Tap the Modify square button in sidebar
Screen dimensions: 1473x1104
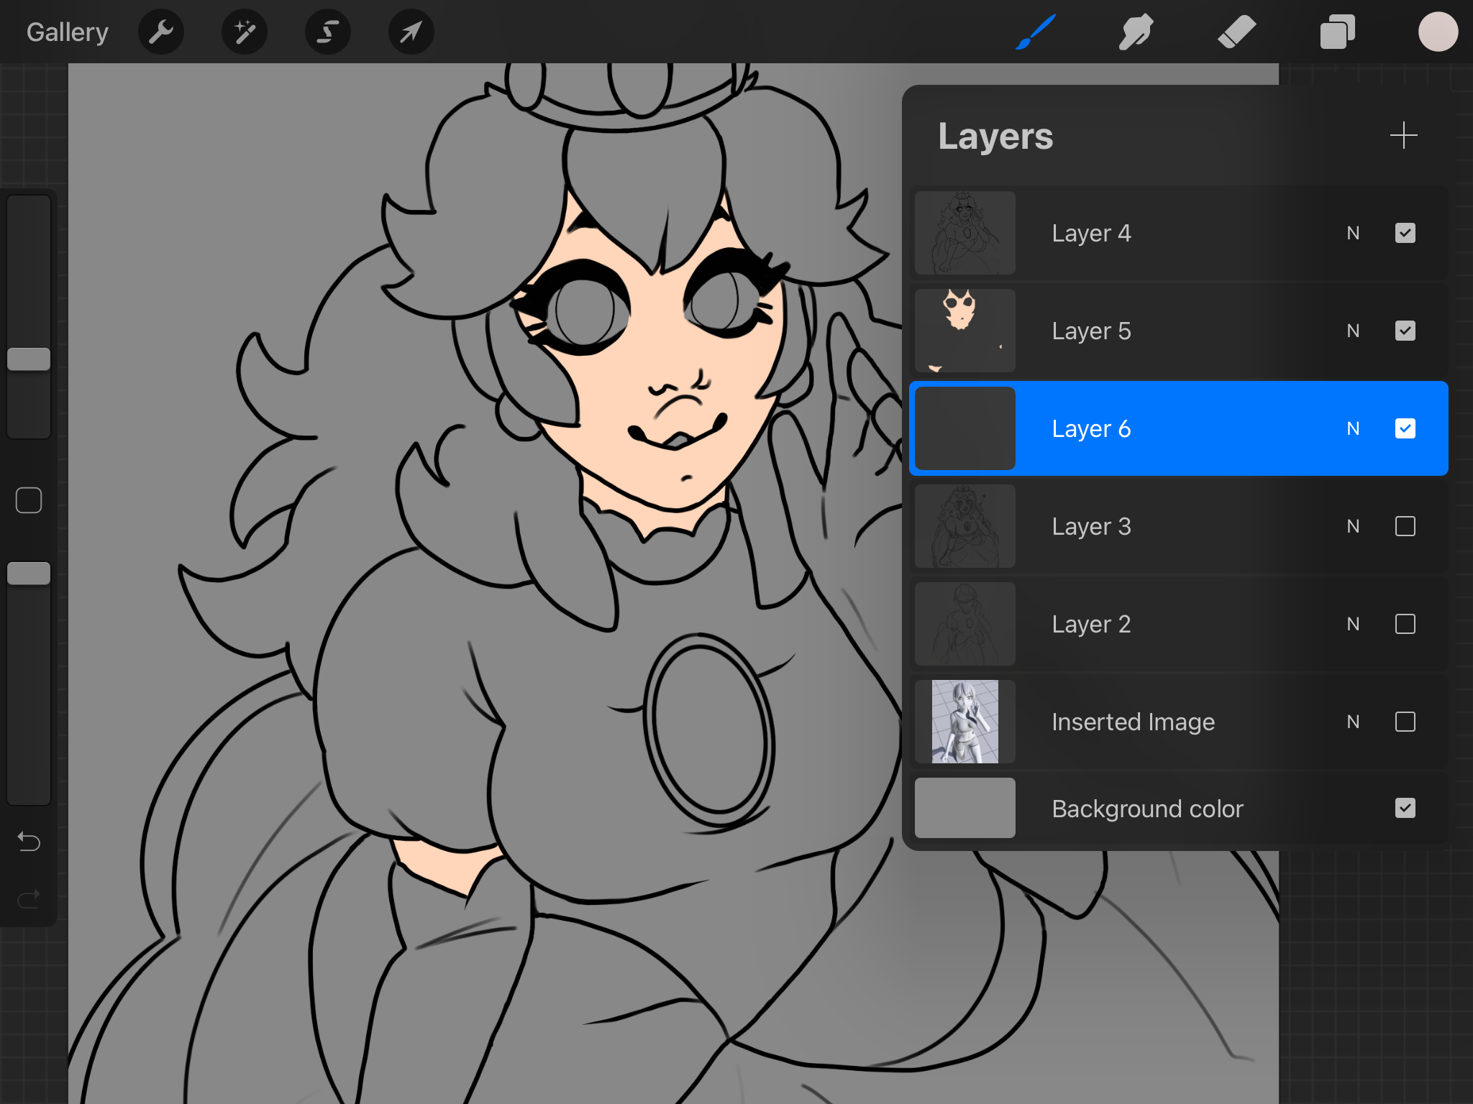pyautogui.click(x=29, y=500)
